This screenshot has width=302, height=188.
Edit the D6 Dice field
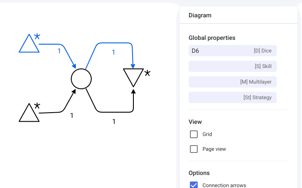tap(232, 51)
